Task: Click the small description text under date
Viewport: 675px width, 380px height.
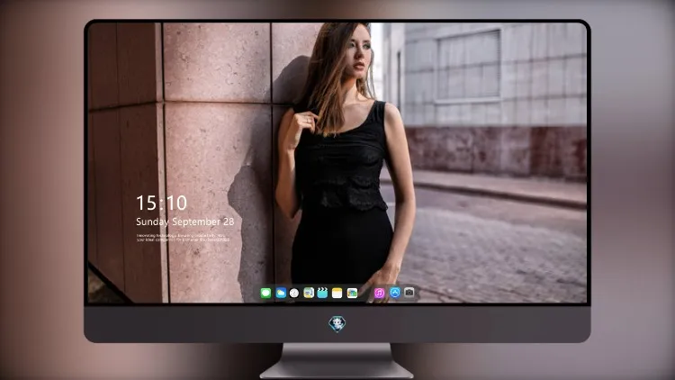Action: [x=183, y=238]
